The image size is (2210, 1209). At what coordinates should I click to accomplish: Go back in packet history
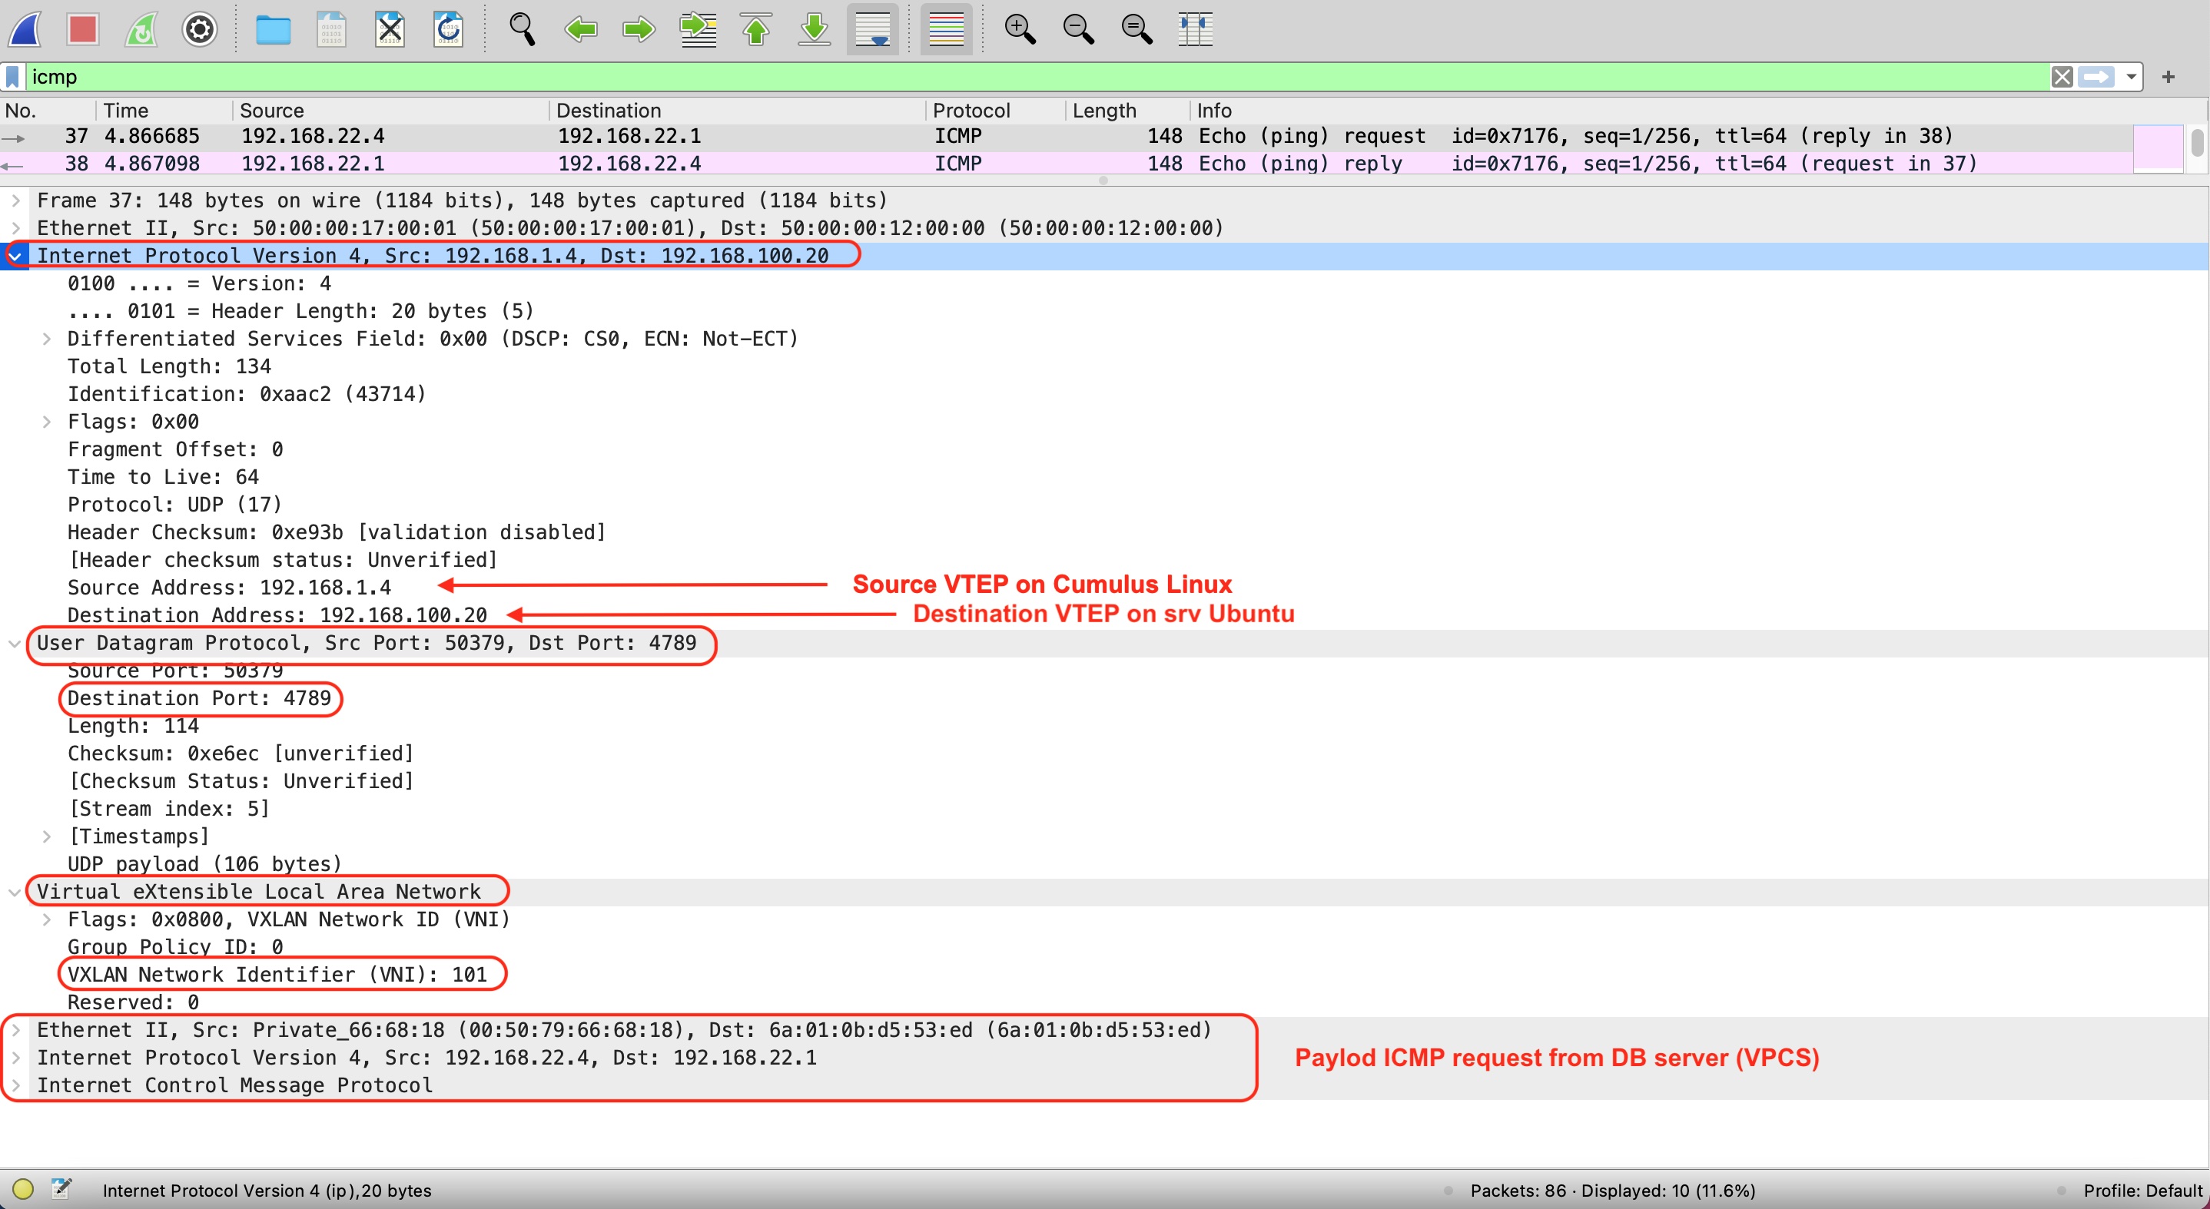click(580, 30)
